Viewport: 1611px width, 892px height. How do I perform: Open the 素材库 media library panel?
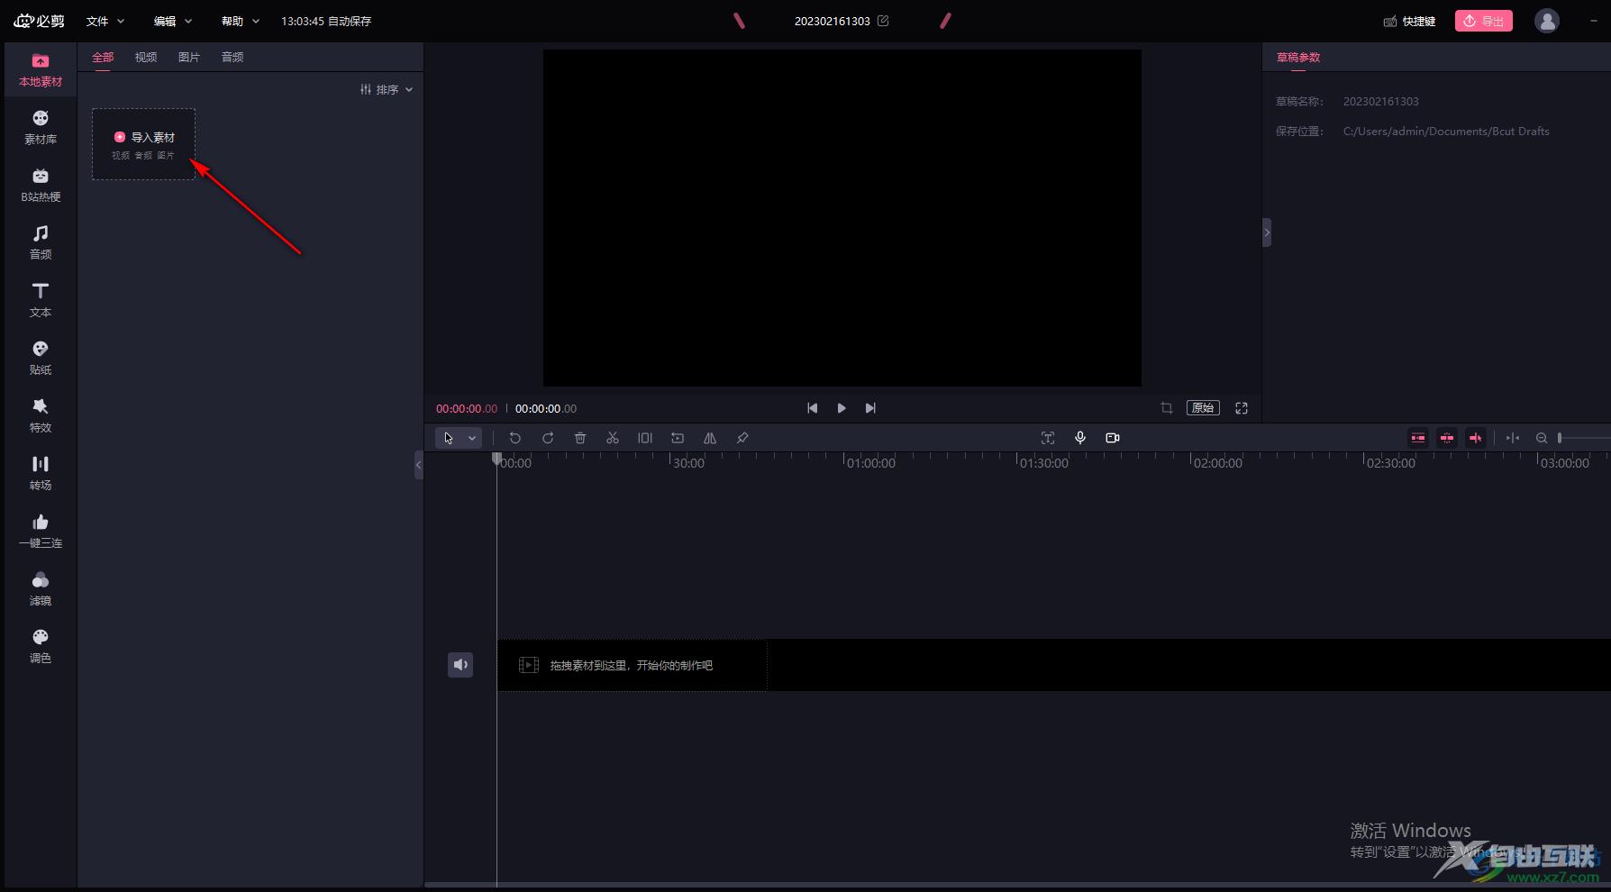tap(41, 128)
